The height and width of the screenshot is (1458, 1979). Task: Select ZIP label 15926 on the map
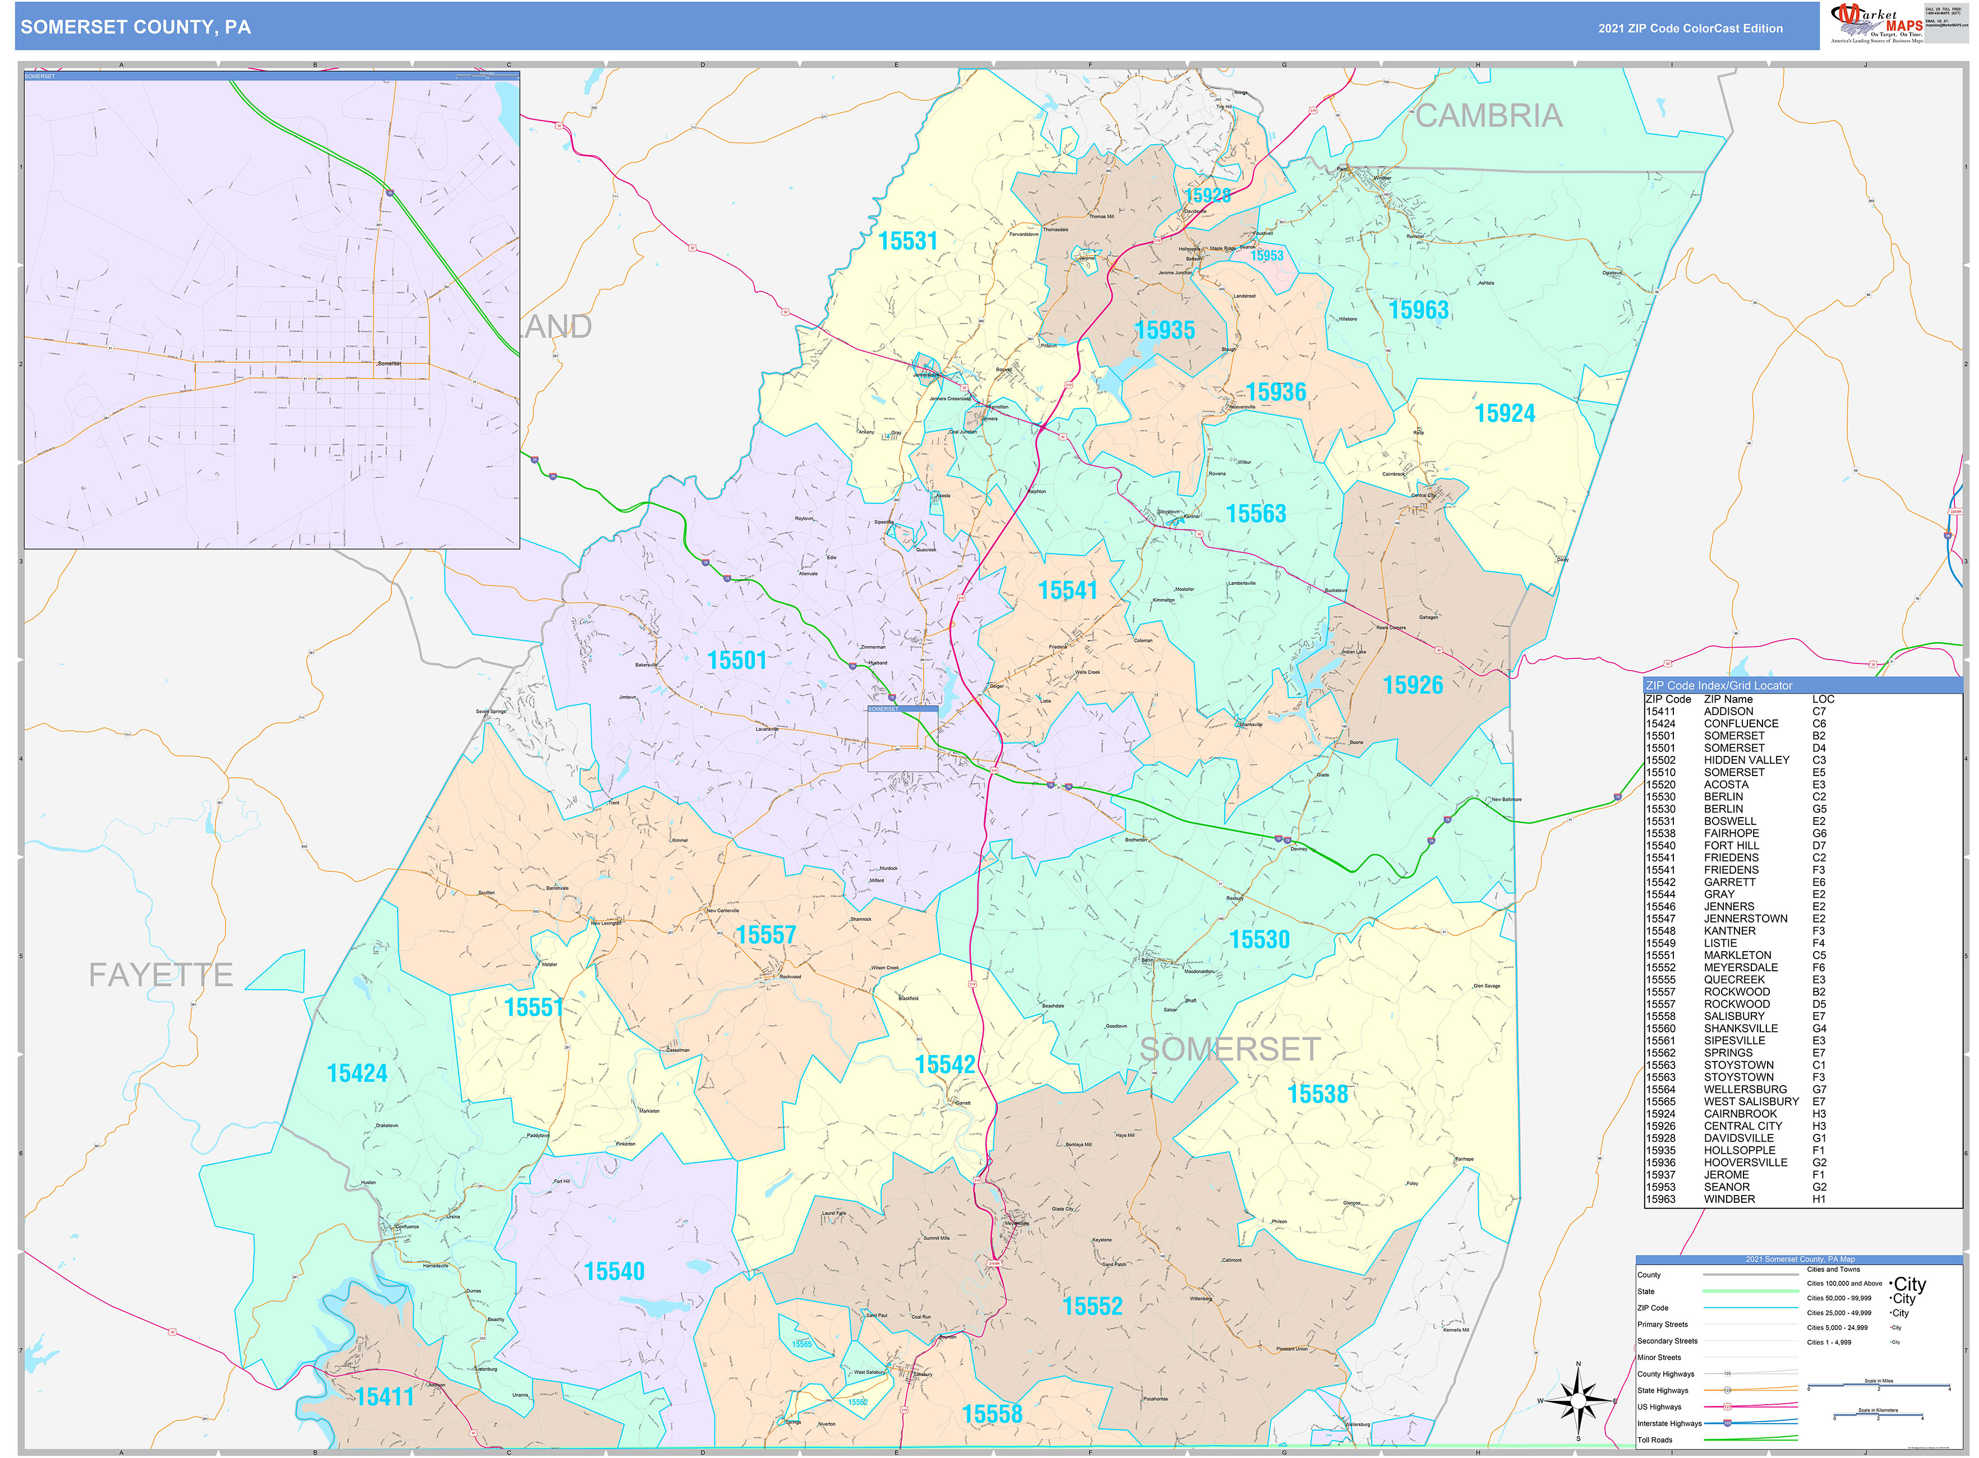1412,685
